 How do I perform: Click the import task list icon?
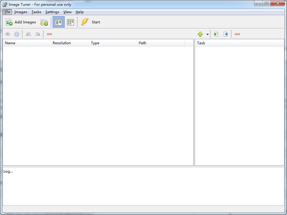tap(216, 34)
